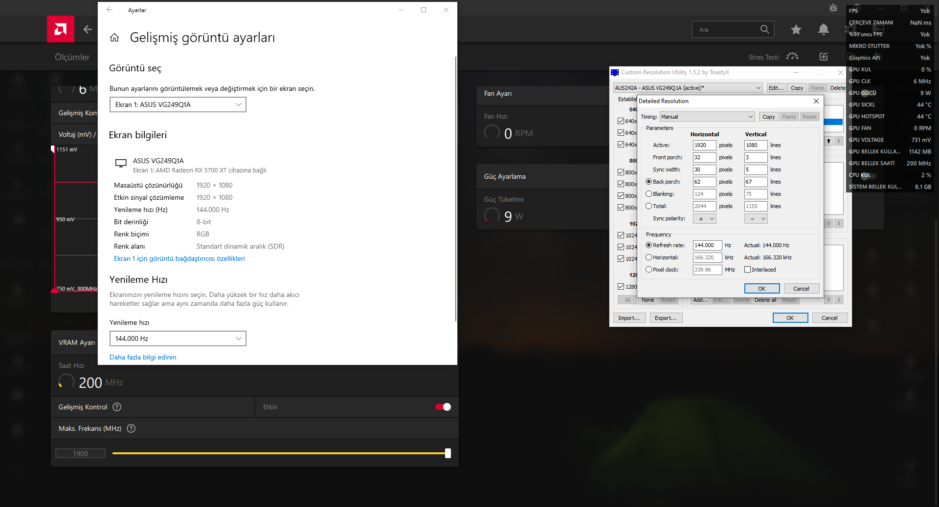Image resolution: width=939 pixels, height=507 pixels.
Task: Click the 1900 frequency input box
Action: [80, 453]
